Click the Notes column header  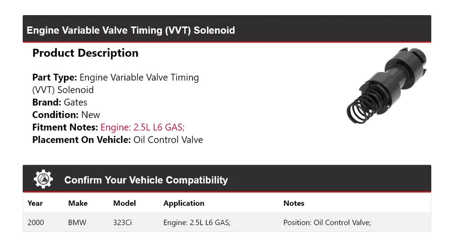(294, 203)
